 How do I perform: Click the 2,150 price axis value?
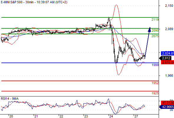pos(169,6)
